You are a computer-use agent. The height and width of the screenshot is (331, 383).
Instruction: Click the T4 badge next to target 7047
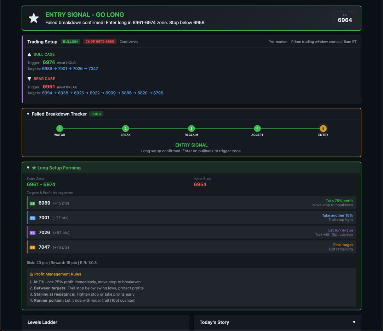[32, 247]
